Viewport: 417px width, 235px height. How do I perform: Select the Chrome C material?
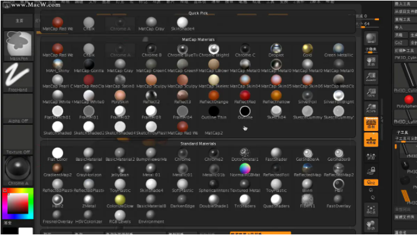245,50
